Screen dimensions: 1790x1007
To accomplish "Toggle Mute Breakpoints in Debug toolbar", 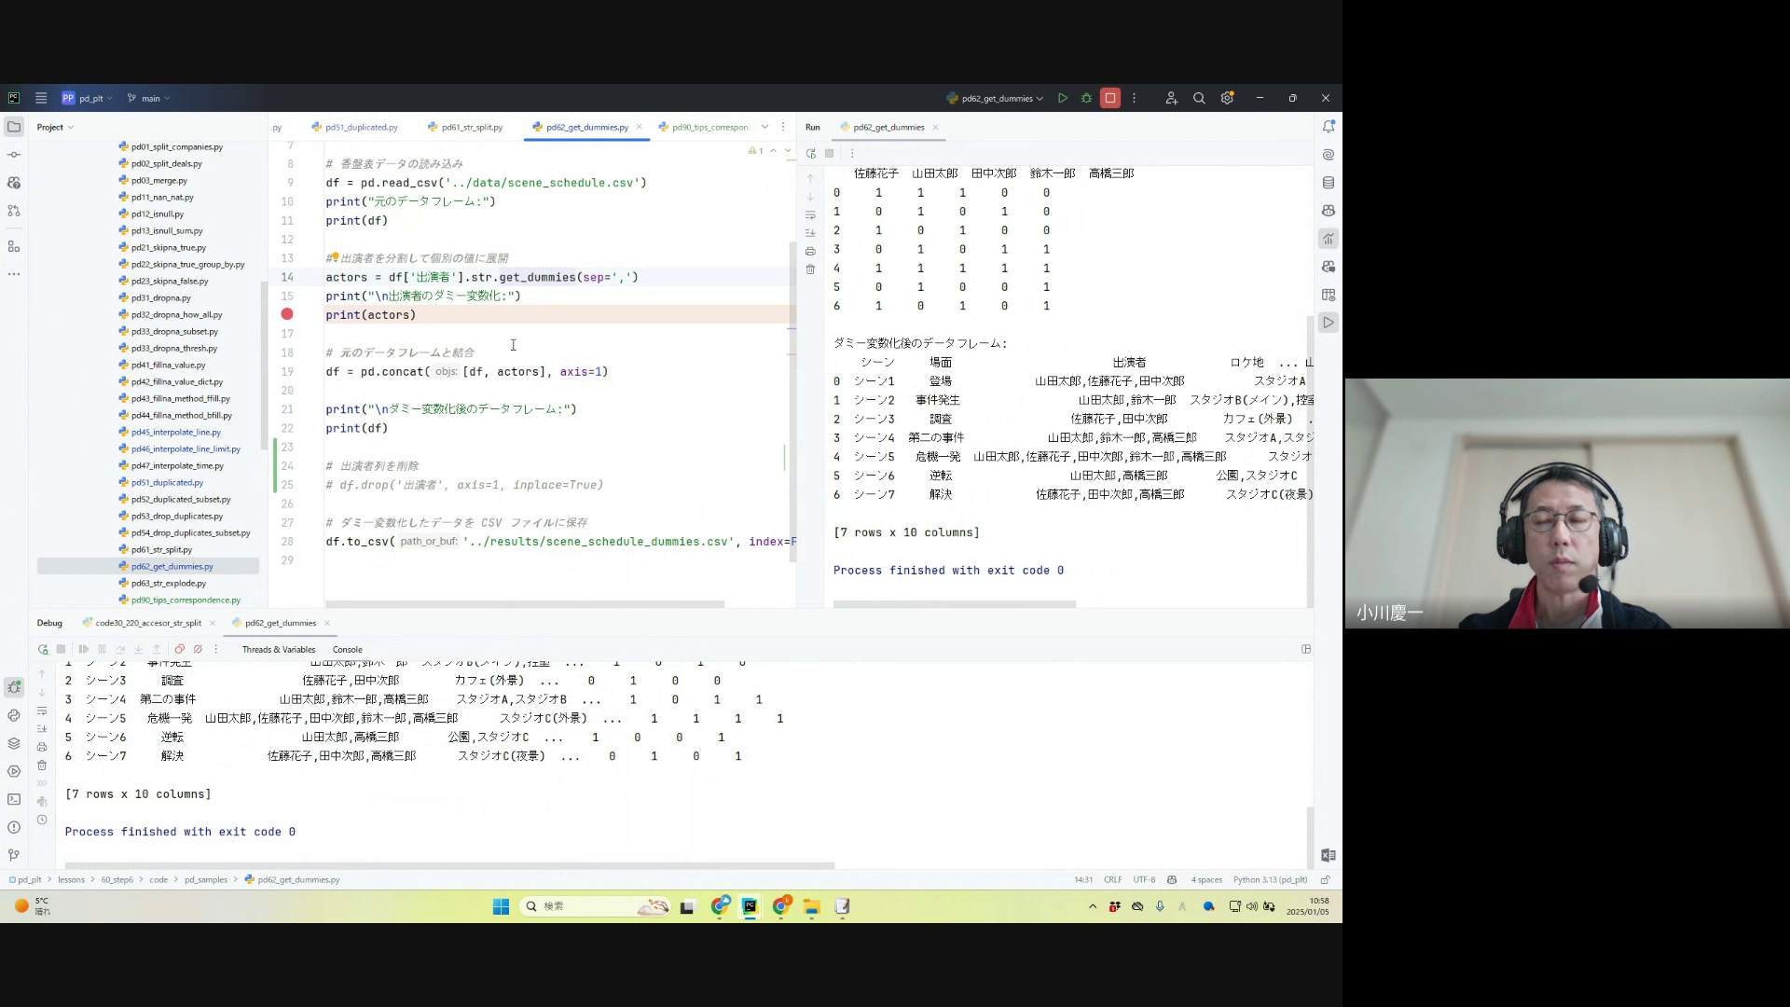I will click(198, 650).
